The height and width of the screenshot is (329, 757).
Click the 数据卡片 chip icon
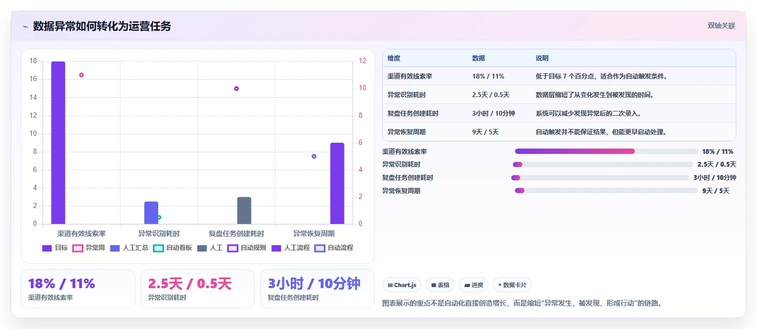[500, 285]
